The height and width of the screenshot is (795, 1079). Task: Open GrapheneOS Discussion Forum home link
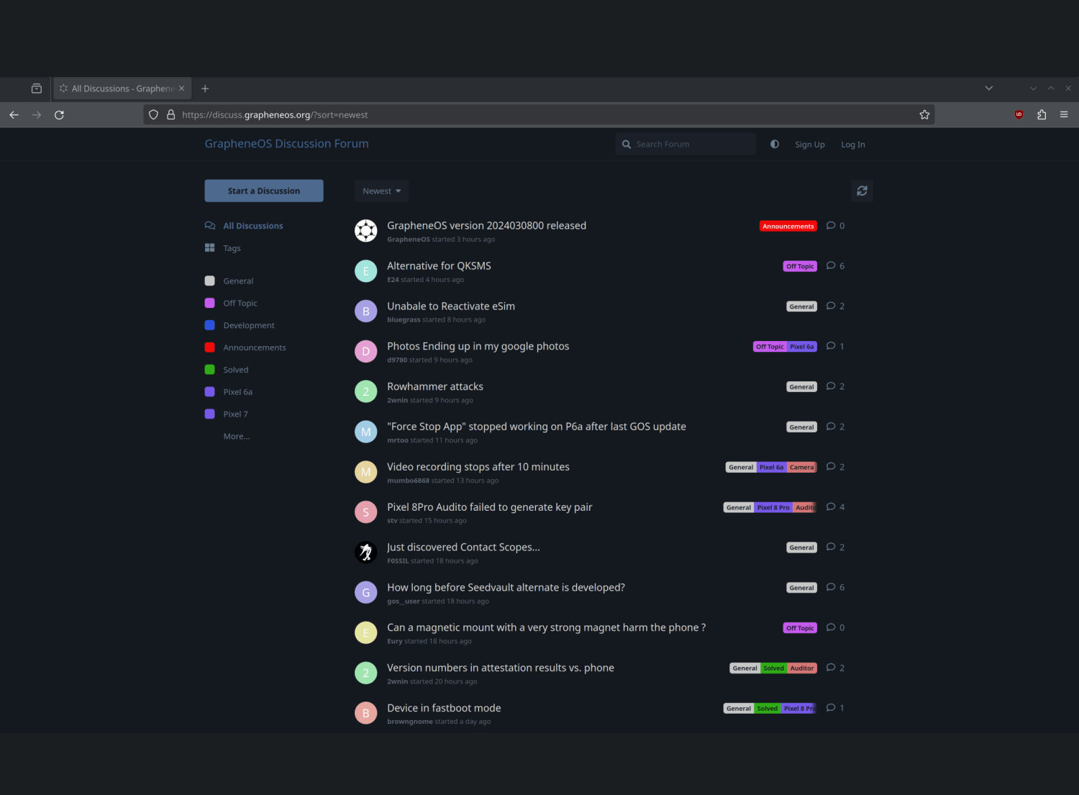286,144
